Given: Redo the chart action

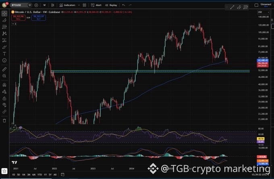Looking at the screenshot, I should click(130, 5).
